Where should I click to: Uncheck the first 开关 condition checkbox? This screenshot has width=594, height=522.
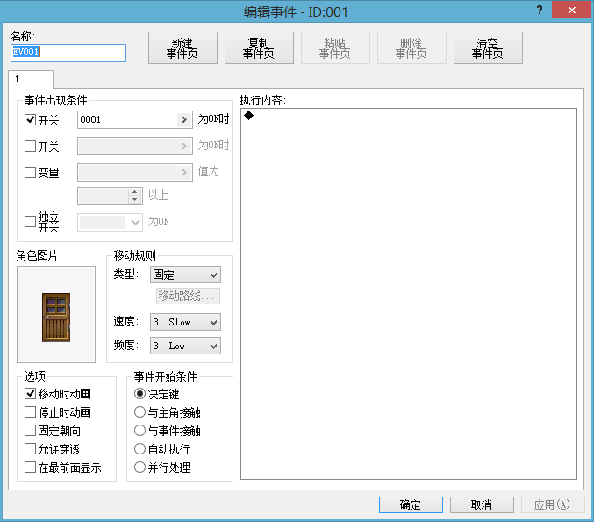point(31,120)
